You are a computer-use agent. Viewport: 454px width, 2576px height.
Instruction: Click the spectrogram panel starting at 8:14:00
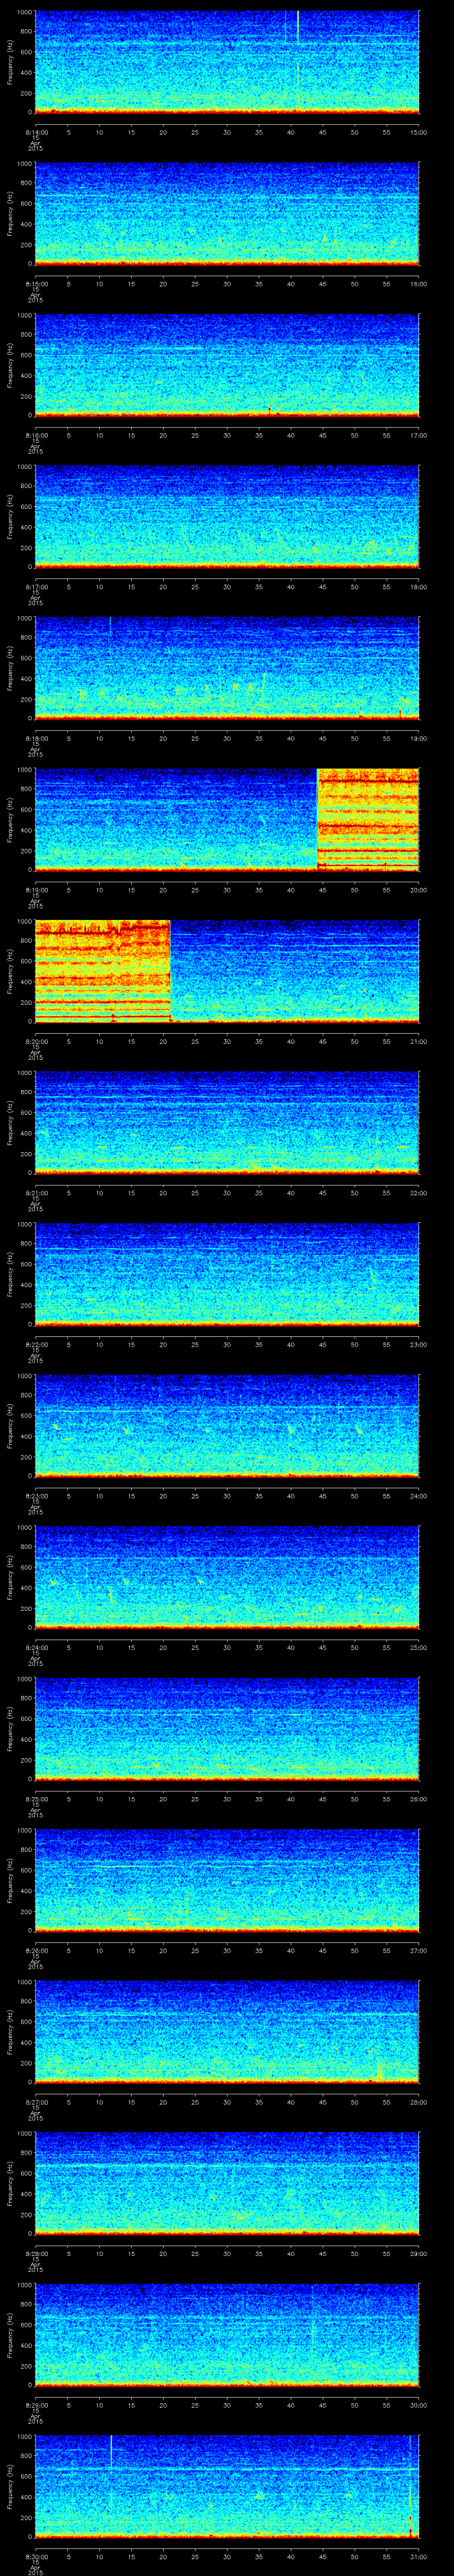pos(227,62)
